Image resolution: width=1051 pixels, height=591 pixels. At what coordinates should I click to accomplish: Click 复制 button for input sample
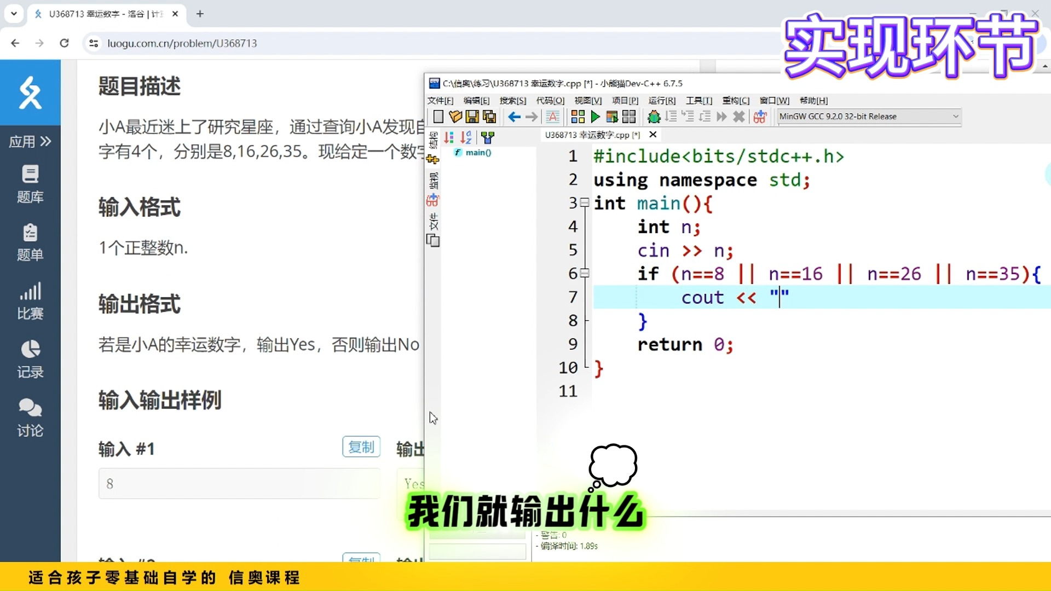pos(360,447)
